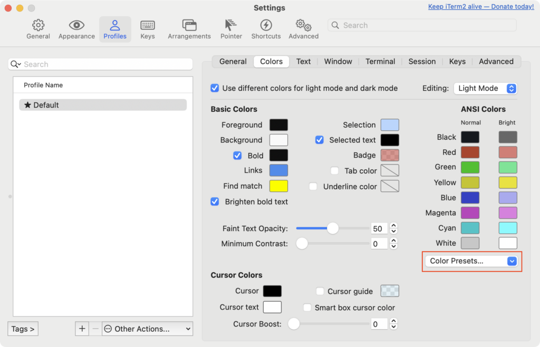Click the magnifier in profile search

(15, 64)
